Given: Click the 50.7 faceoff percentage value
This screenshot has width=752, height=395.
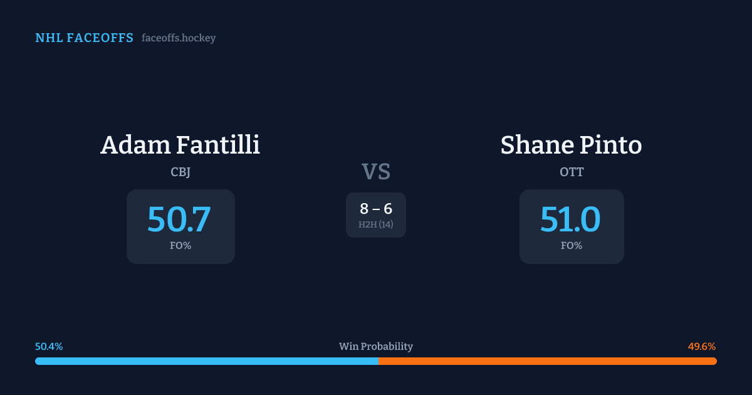Looking at the screenshot, I should 179,219.
